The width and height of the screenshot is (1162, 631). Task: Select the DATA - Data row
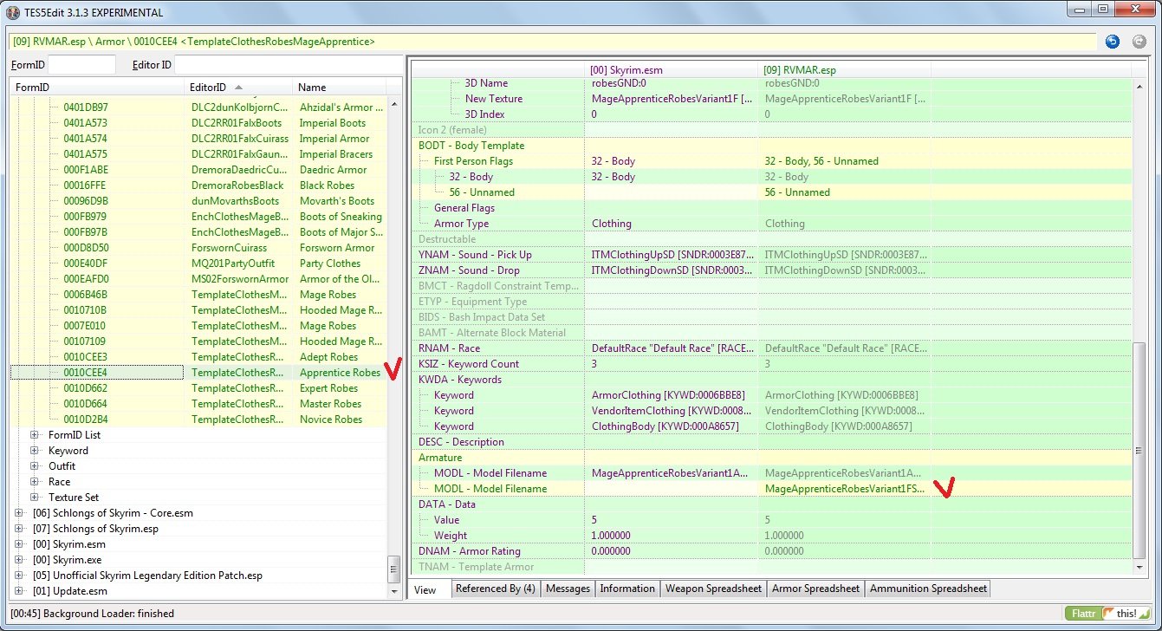(771, 504)
